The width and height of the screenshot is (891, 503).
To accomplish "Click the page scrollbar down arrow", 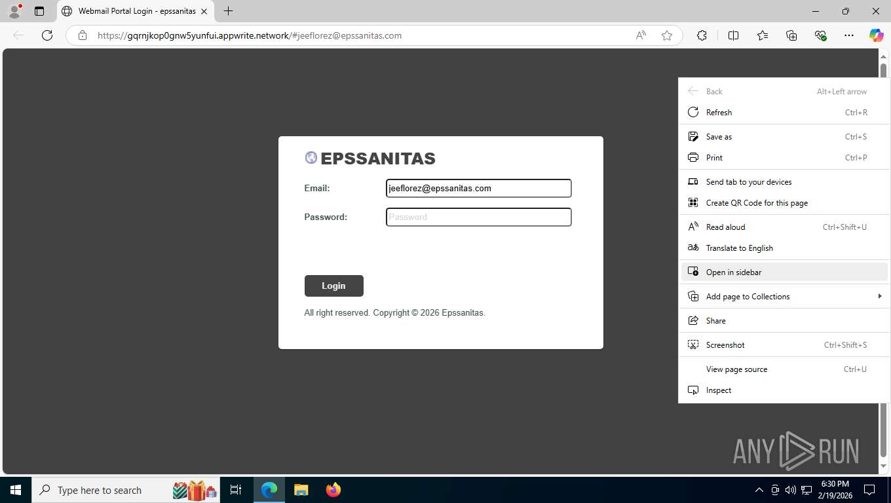I will (883, 466).
